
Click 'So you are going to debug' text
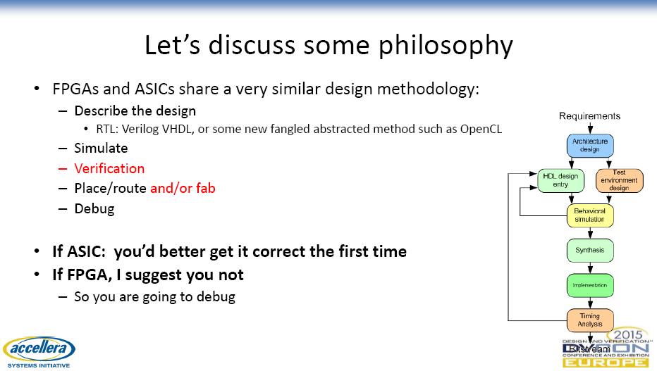[x=154, y=297]
